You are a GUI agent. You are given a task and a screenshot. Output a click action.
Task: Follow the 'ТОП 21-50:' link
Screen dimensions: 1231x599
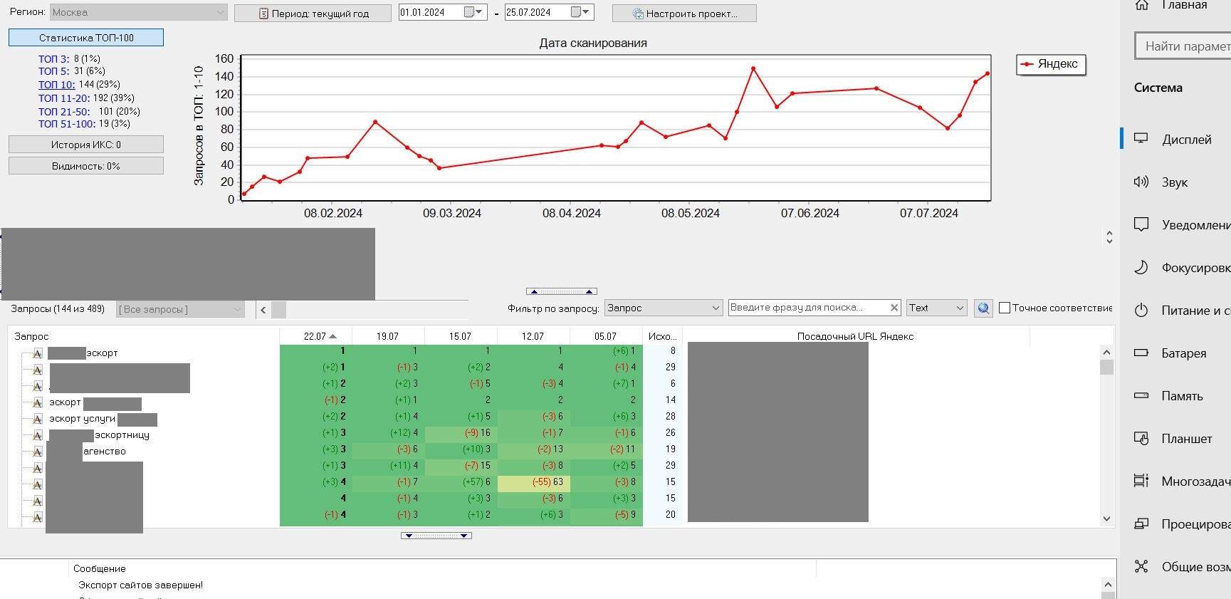pos(64,111)
